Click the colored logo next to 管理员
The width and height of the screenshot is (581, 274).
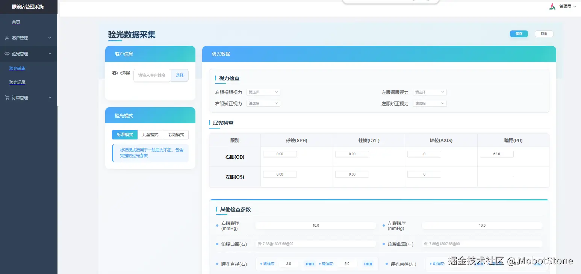pyautogui.click(x=552, y=6)
